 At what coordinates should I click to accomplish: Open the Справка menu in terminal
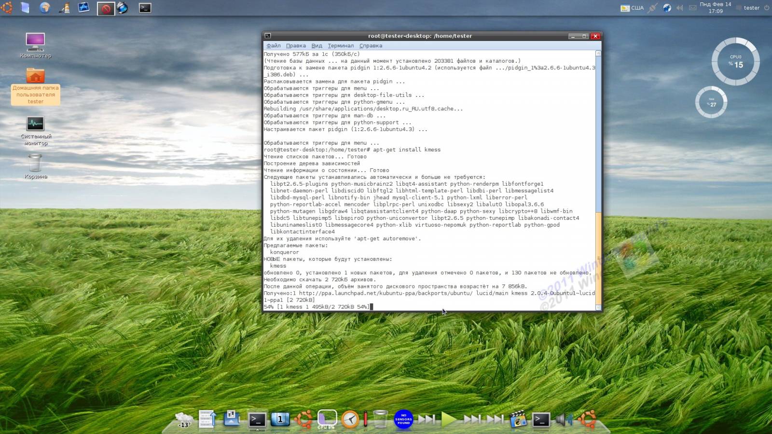click(x=371, y=46)
